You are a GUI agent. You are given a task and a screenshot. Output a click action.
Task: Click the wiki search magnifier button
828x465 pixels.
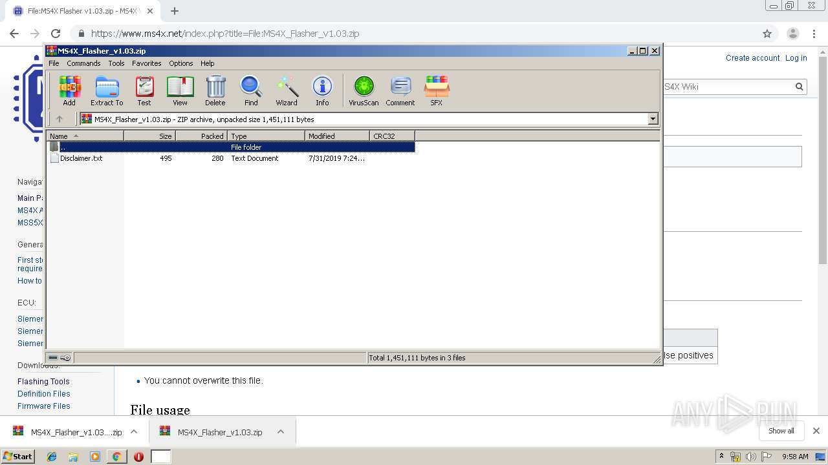point(799,87)
